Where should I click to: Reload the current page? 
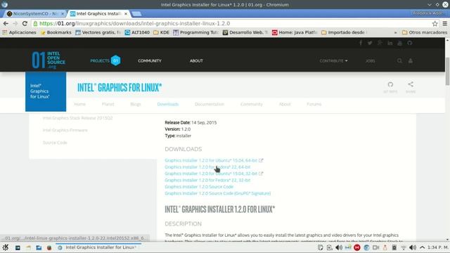(x=25, y=23)
